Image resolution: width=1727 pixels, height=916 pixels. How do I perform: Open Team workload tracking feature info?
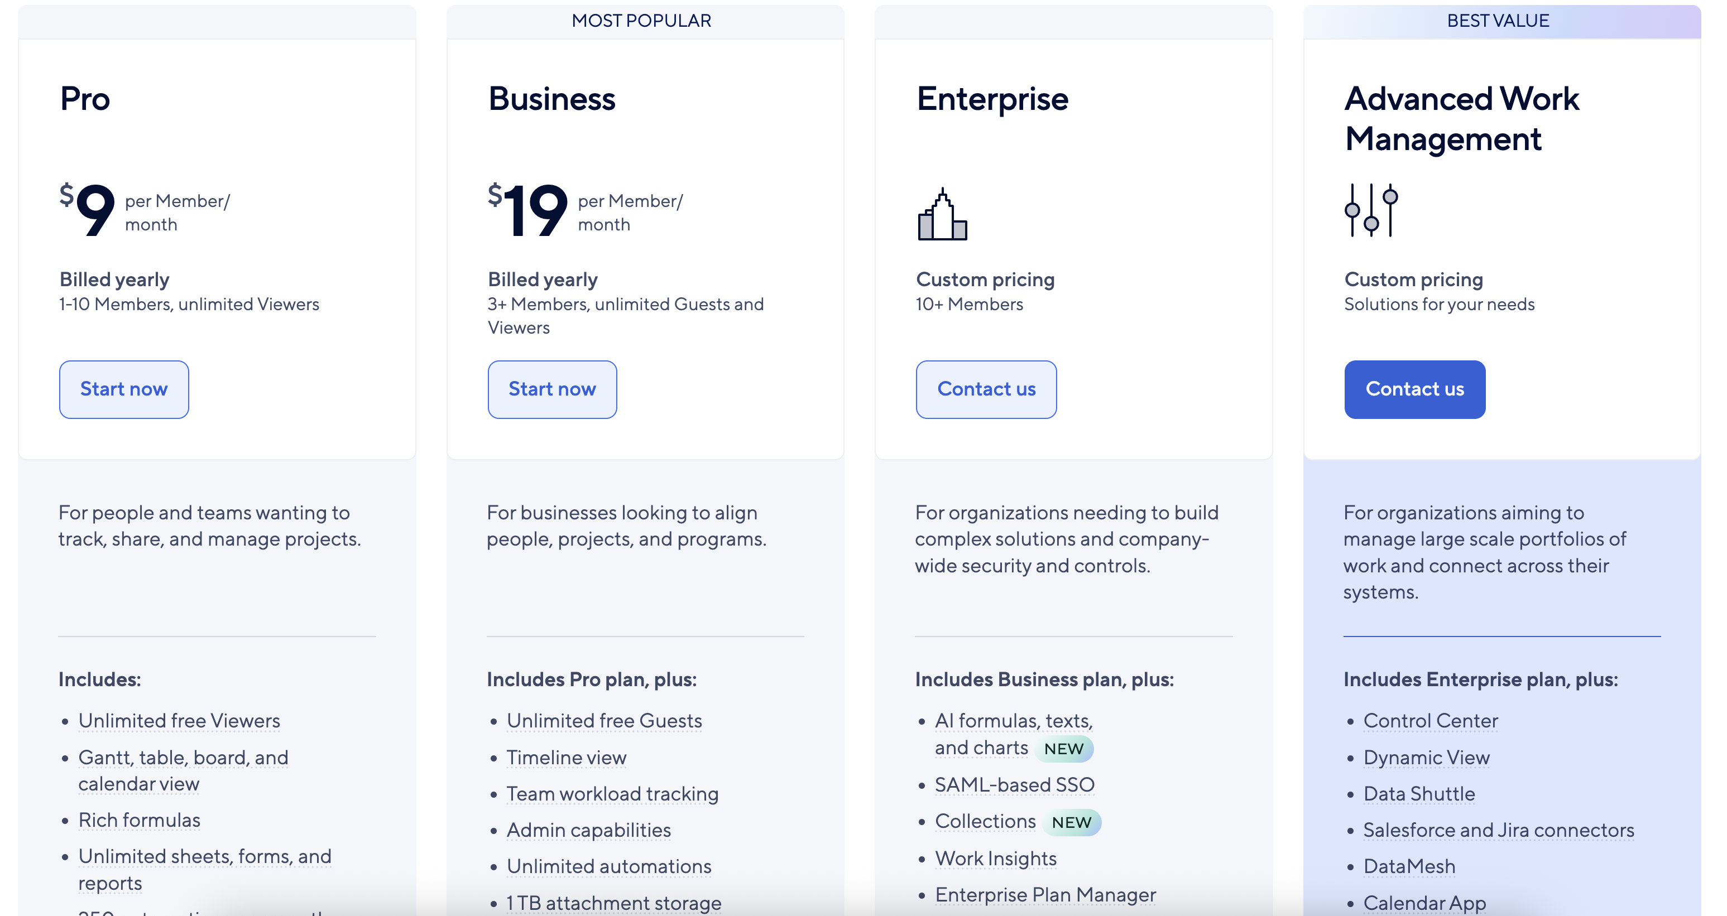[x=612, y=793]
